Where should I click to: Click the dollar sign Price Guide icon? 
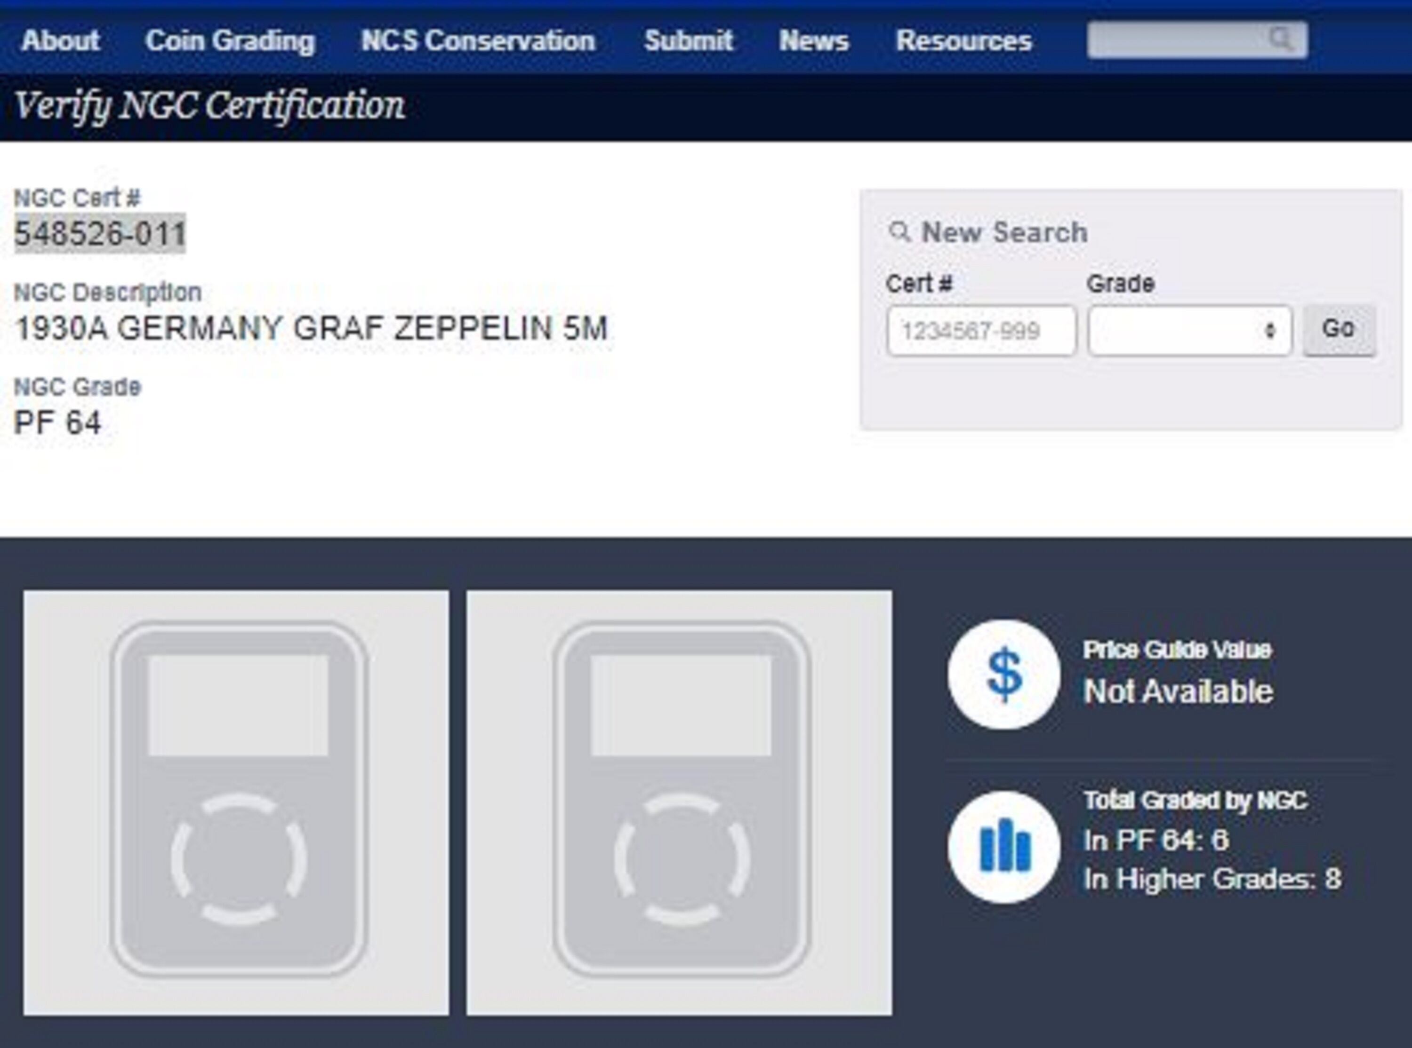1004,675
